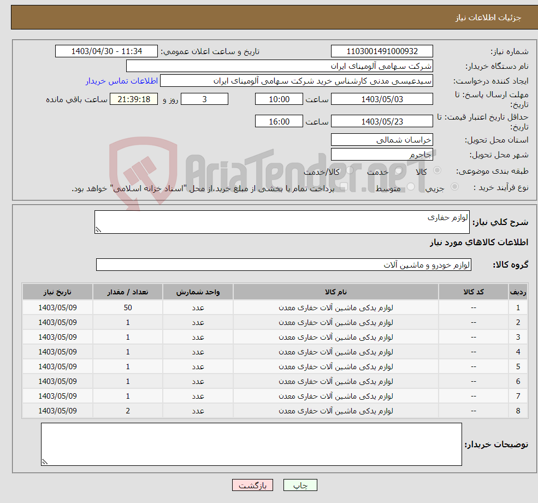Click the unit عدد in row 4

pos(198,352)
